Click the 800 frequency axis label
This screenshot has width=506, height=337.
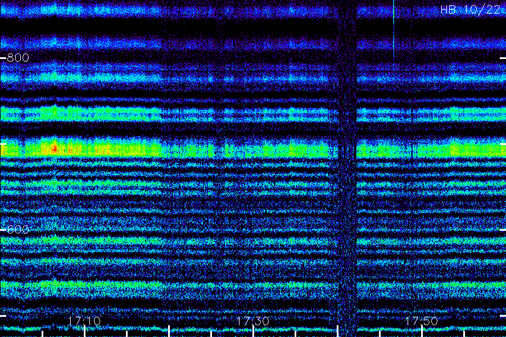(18, 58)
